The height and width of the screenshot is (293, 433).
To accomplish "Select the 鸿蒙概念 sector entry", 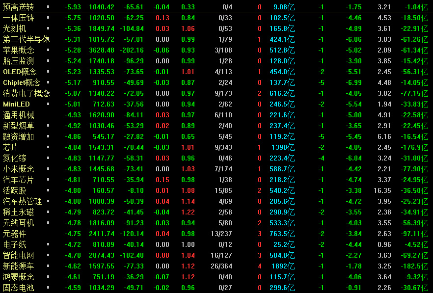I will pyautogui.click(x=19, y=277).
